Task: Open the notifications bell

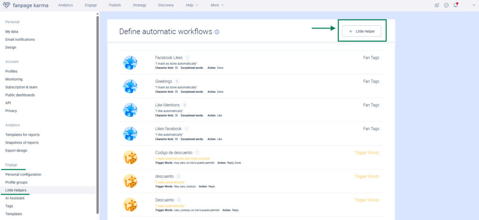Action: [456, 5]
